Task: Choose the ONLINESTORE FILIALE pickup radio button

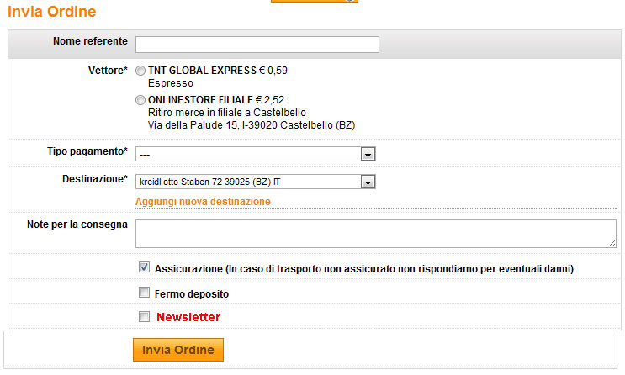Action: pos(140,100)
